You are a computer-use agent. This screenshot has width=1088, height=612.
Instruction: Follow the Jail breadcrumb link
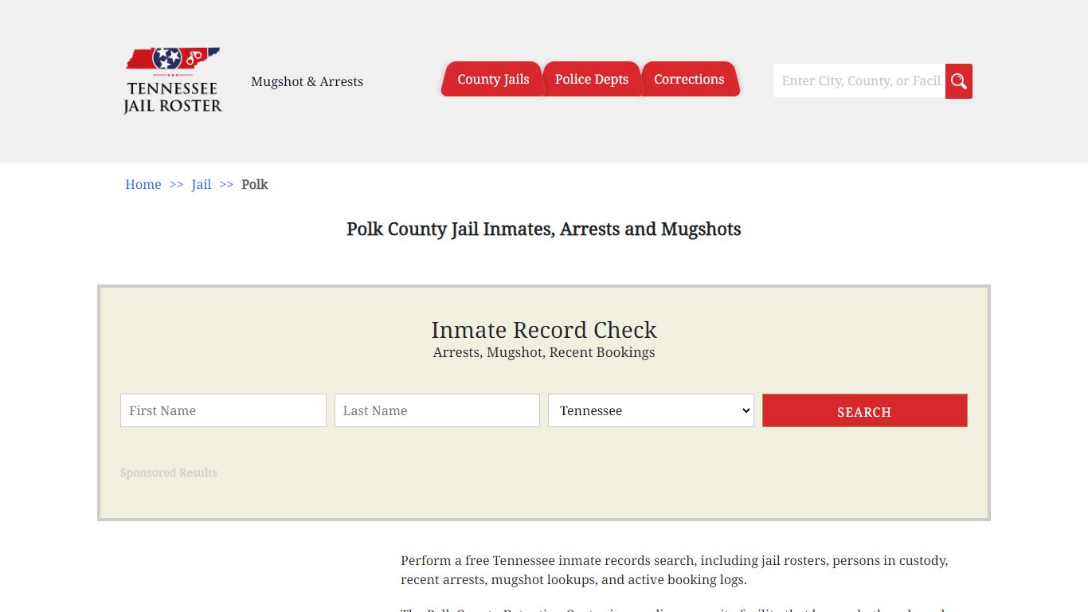click(x=202, y=184)
